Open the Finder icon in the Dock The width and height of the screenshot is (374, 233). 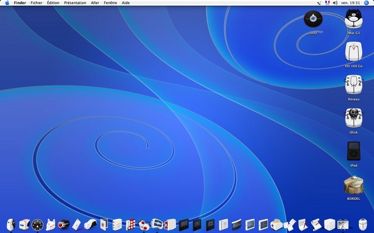tap(11, 224)
